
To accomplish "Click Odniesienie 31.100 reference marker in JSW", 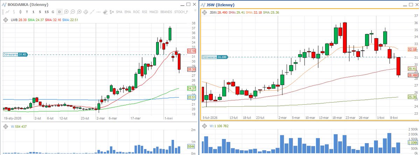I will (215, 57).
